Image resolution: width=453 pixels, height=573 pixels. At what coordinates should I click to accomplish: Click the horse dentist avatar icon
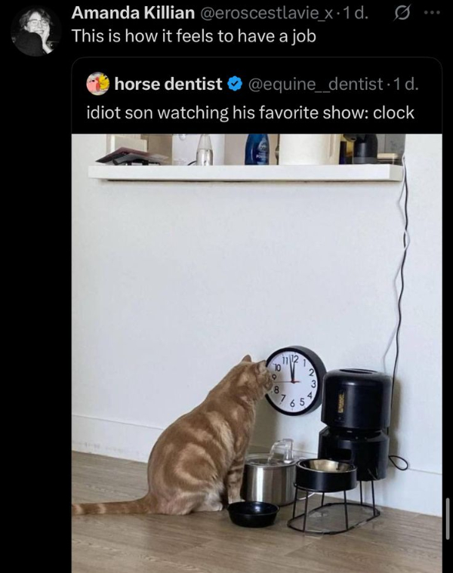(x=98, y=84)
